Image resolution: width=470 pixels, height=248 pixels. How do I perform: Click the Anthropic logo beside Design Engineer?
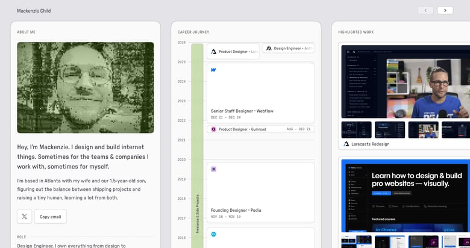click(269, 48)
